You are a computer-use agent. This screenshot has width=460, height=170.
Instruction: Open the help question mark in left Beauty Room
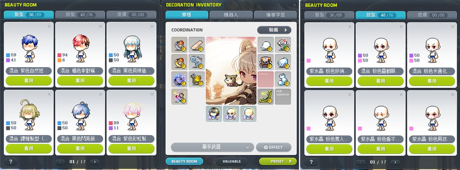coord(10,162)
